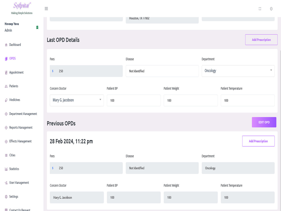This screenshot has height=211, width=281.
Task: Open Department Management
Action: [23, 114]
